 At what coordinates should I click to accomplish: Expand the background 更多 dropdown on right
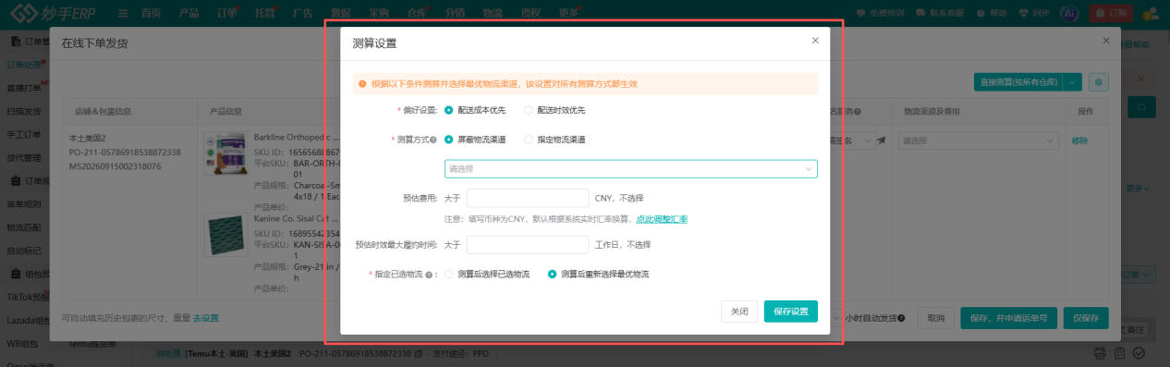point(1139,189)
